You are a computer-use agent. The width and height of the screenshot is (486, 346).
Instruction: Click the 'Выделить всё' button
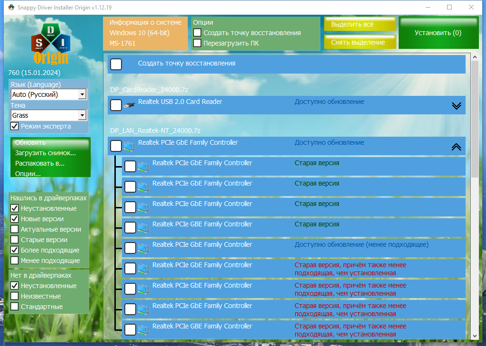coord(360,24)
